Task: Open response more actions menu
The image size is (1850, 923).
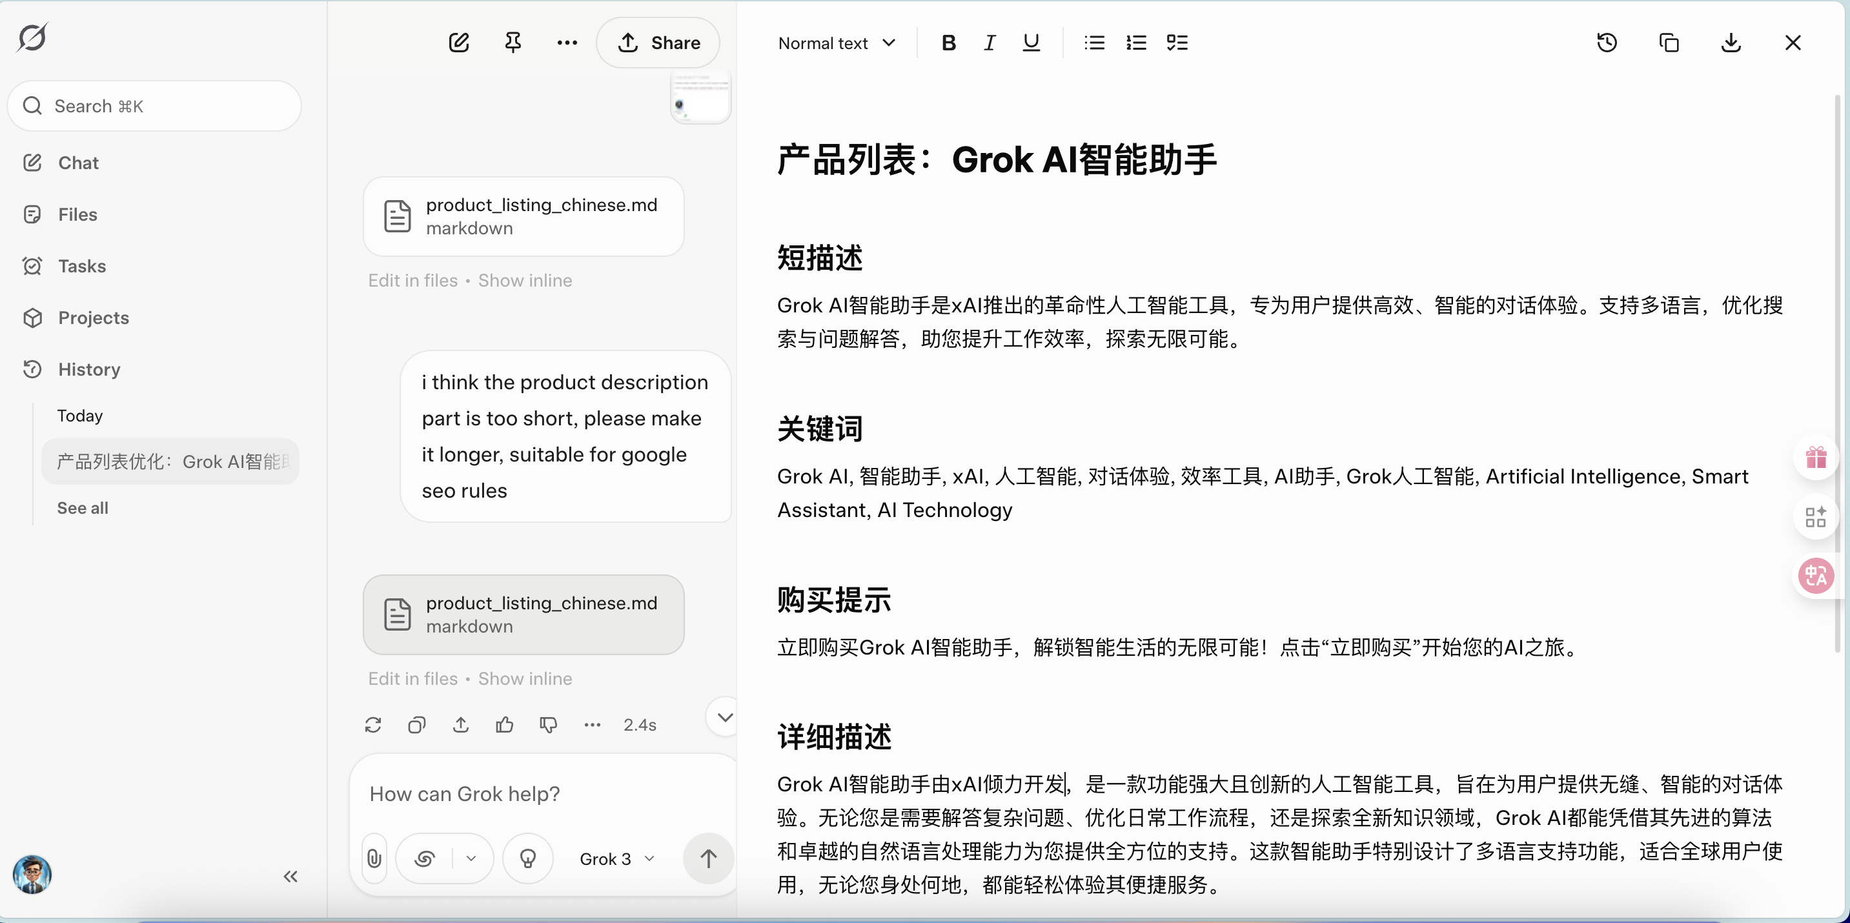Action: 593,725
